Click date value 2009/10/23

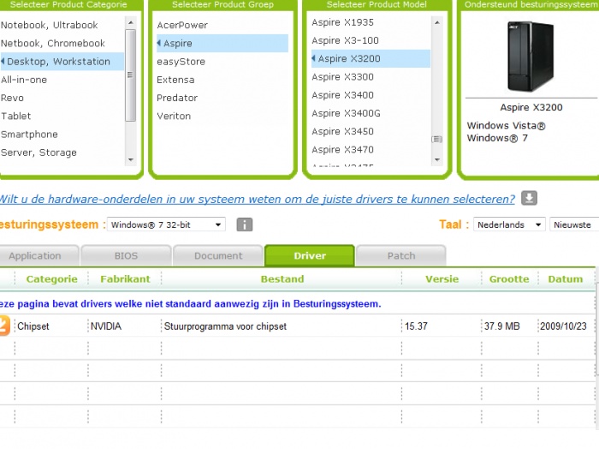563,326
